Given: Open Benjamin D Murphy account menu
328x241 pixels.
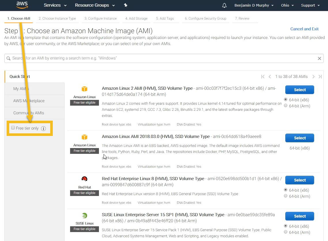Looking at the screenshot, I should click(x=254, y=5).
